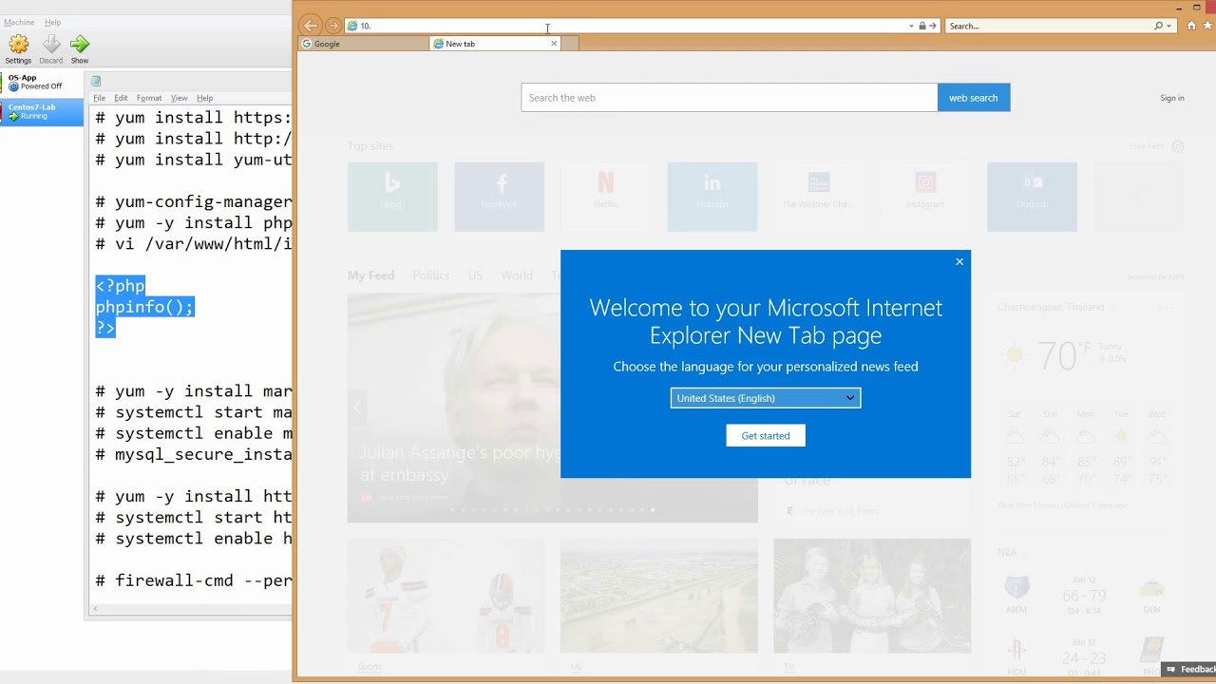Click the firewall-cmd line in Notepad

pyautogui.click(x=194, y=580)
